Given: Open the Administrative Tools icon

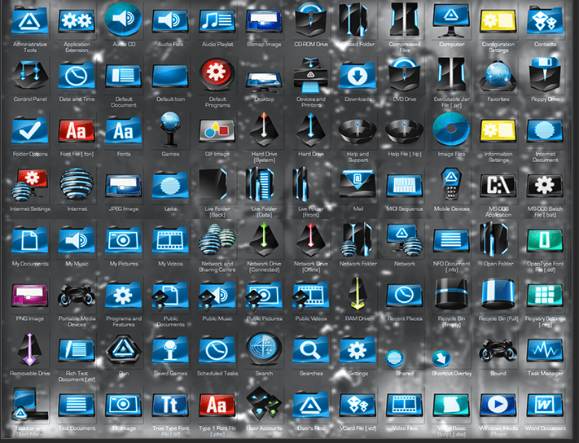Looking at the screenshot, I should click(30, 21).
